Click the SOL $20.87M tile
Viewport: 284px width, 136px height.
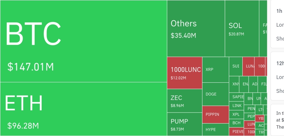242,28
